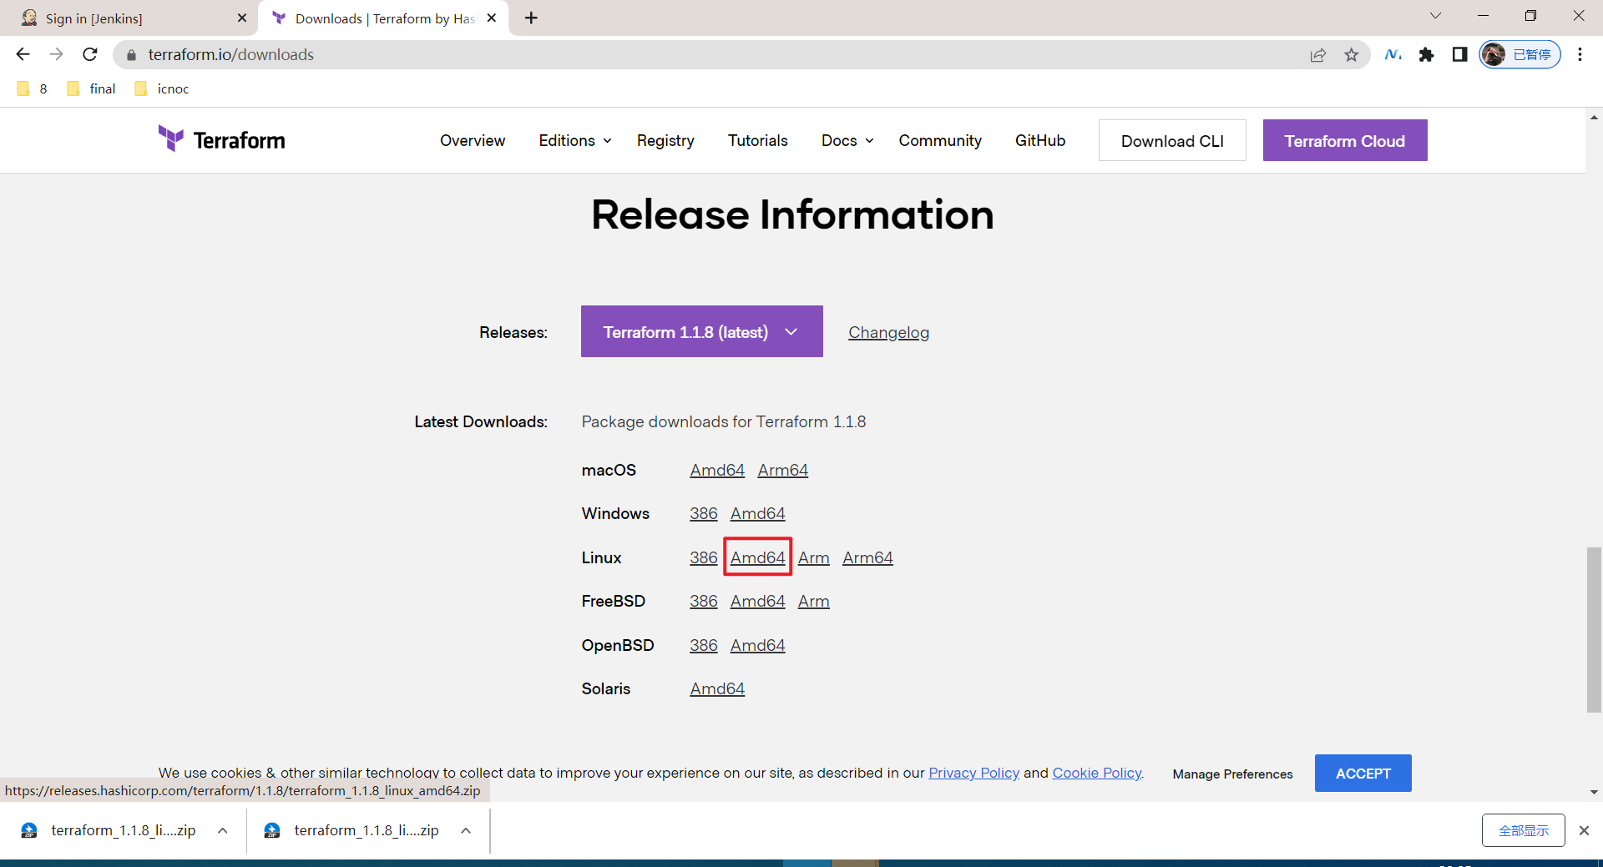Expand options for first terraform zip download
1603x867 pixels.
223,830
